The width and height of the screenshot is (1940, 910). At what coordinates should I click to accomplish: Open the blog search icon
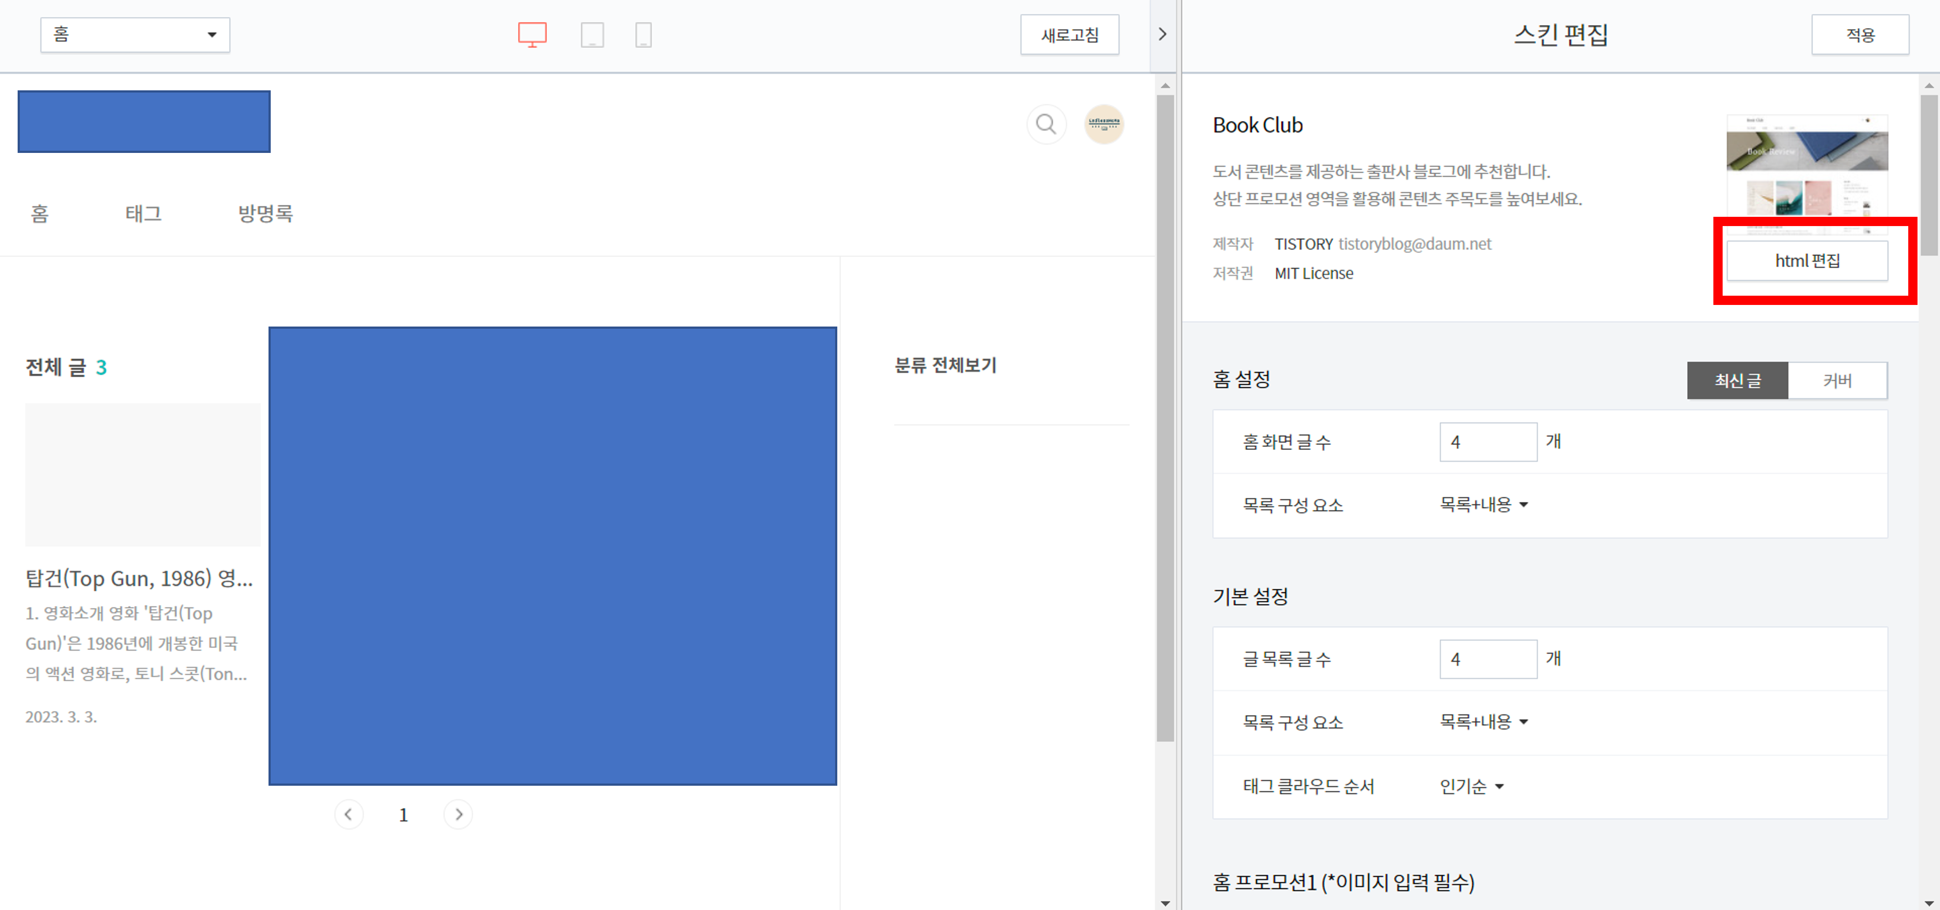coord(1046,124)
